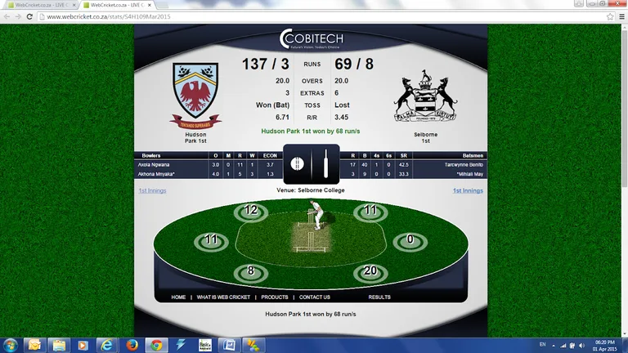Open PRODUCTS in footer menu

click(275, 297)
